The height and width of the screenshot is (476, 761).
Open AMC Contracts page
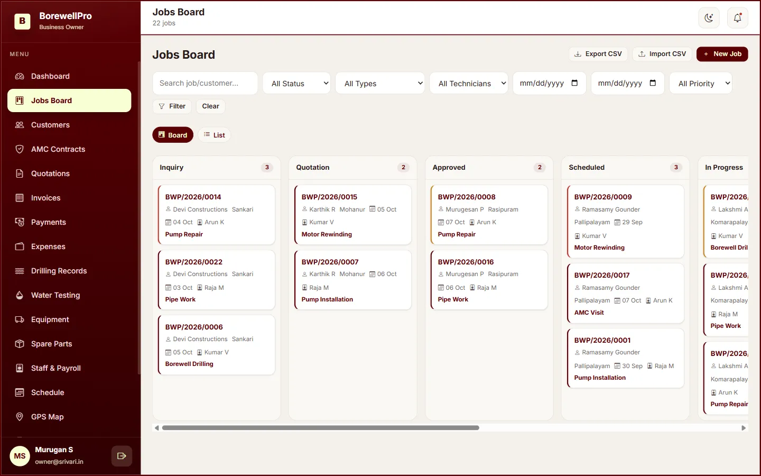[x=69, y=149]
